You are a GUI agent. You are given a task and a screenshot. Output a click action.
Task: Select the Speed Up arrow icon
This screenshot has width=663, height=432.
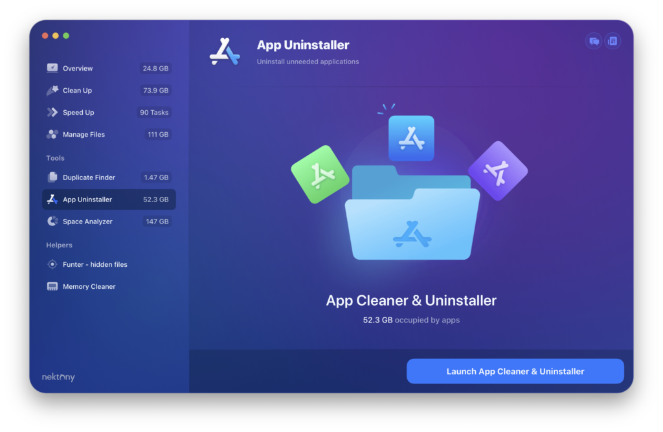coord(52,113)
